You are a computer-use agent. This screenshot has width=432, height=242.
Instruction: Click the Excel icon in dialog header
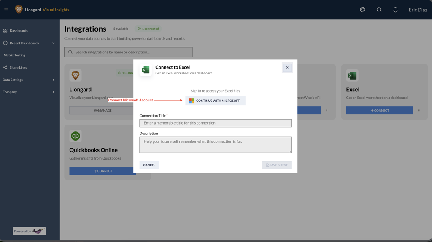(x=146, y=70)
